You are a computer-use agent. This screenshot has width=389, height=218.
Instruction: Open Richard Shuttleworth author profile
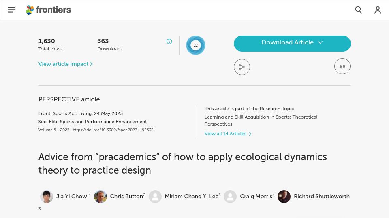[x=321, y=196]
